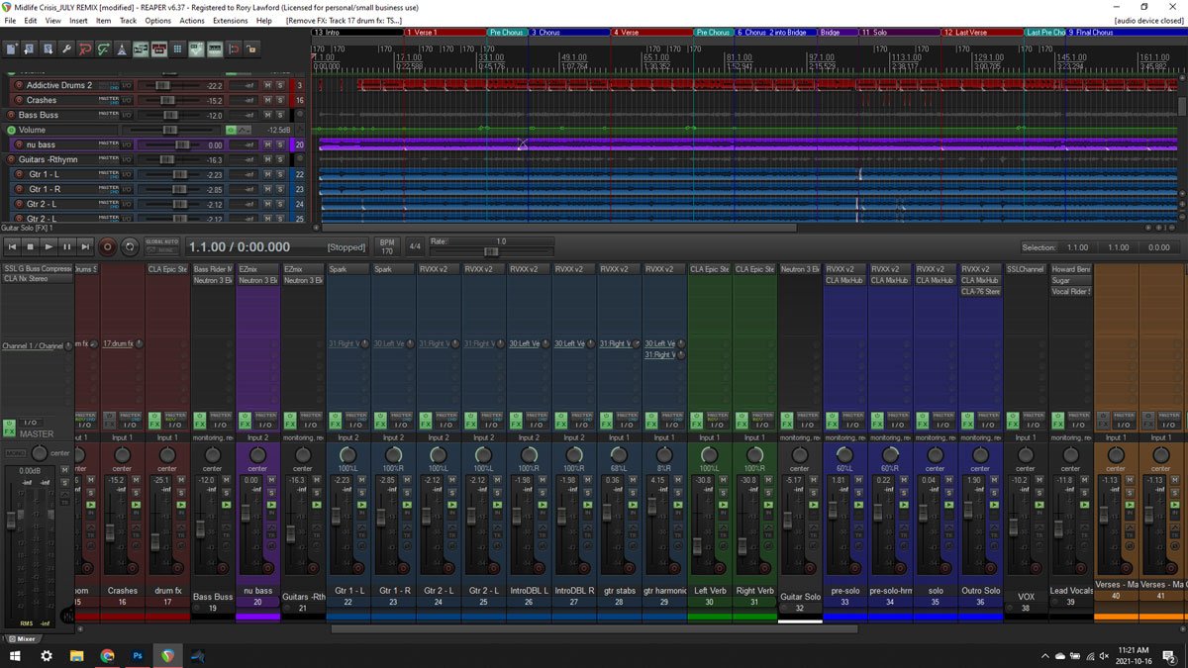Toggle the metronome icon in toolbar

click(x=122, y=48)
